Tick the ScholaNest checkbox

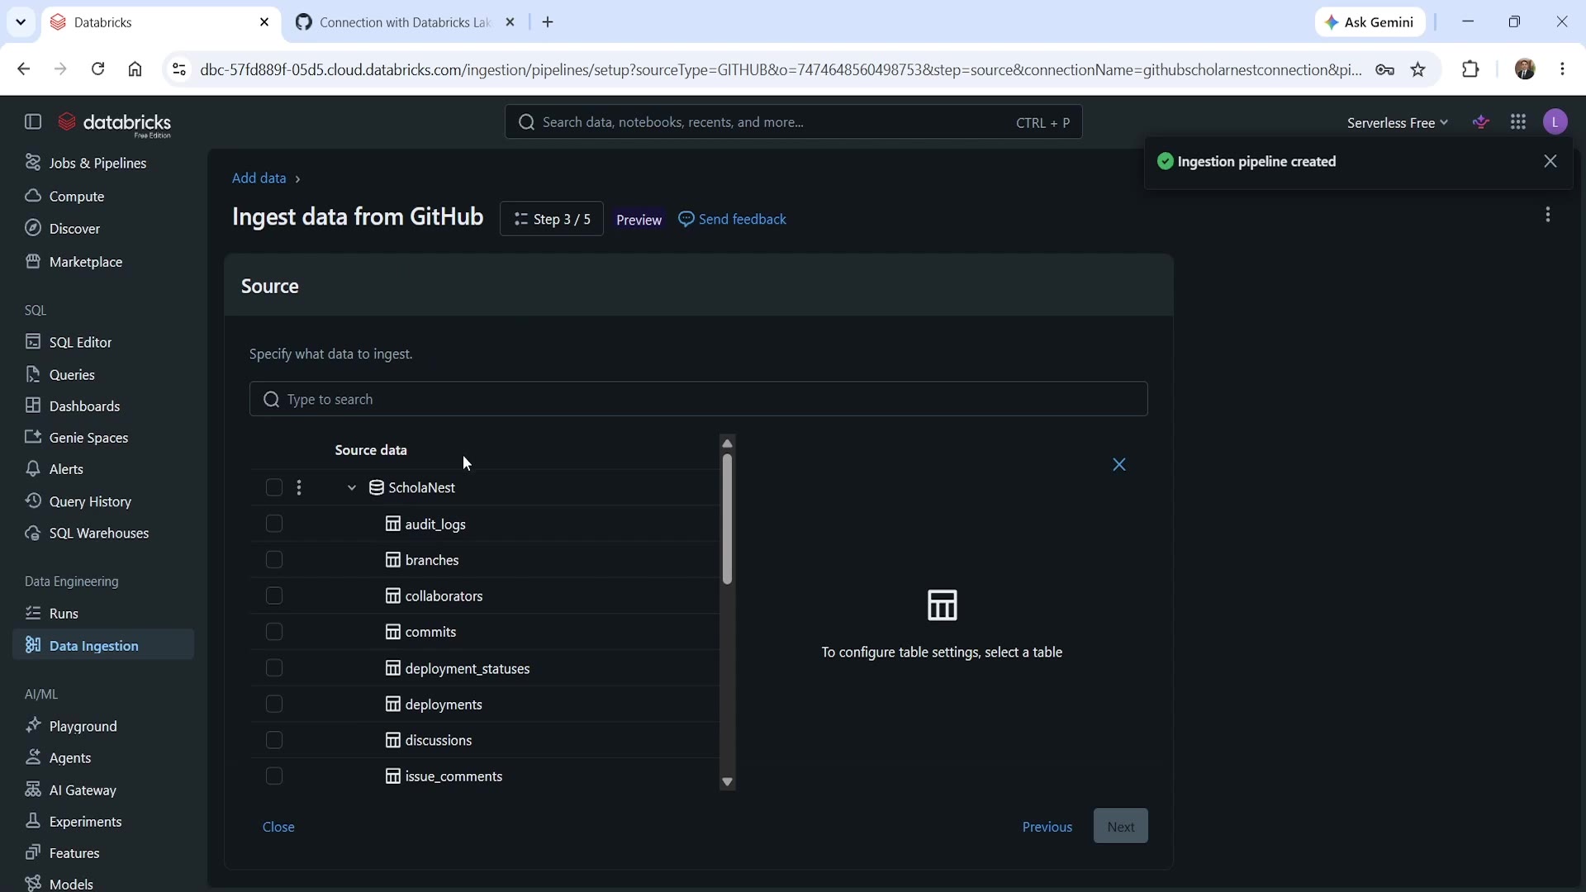pyautogui.click(x=274, y=488)
